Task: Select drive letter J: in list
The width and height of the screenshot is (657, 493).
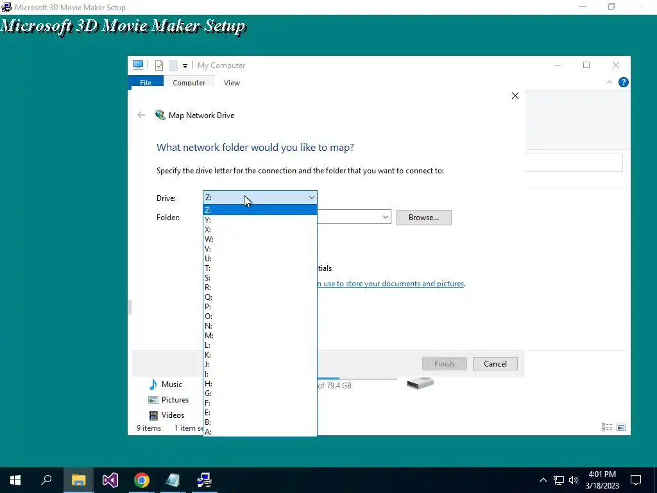Action: point(260,365)
